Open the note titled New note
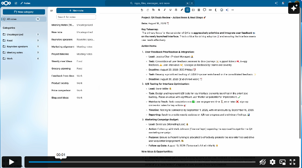This screenshot has width=302, height=168. (x=73, y=32)
